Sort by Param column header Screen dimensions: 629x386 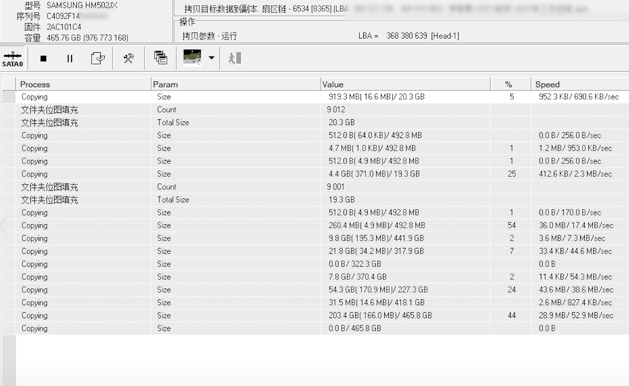coord(235,84)
